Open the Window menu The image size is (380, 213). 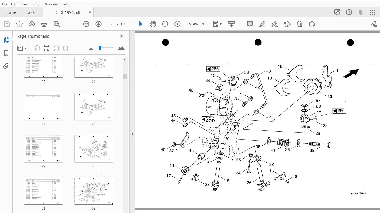coord(51,4)
